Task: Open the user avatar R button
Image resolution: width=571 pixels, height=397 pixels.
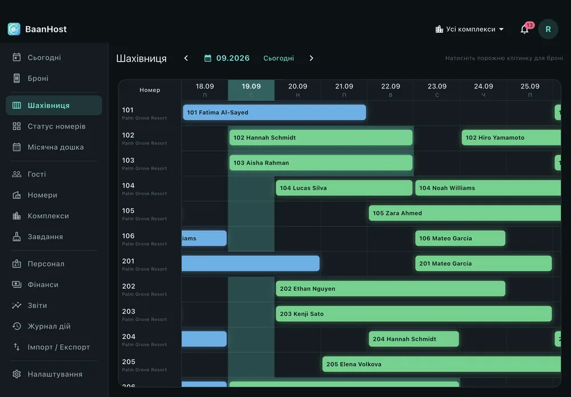Action: [x=548, y=29]
